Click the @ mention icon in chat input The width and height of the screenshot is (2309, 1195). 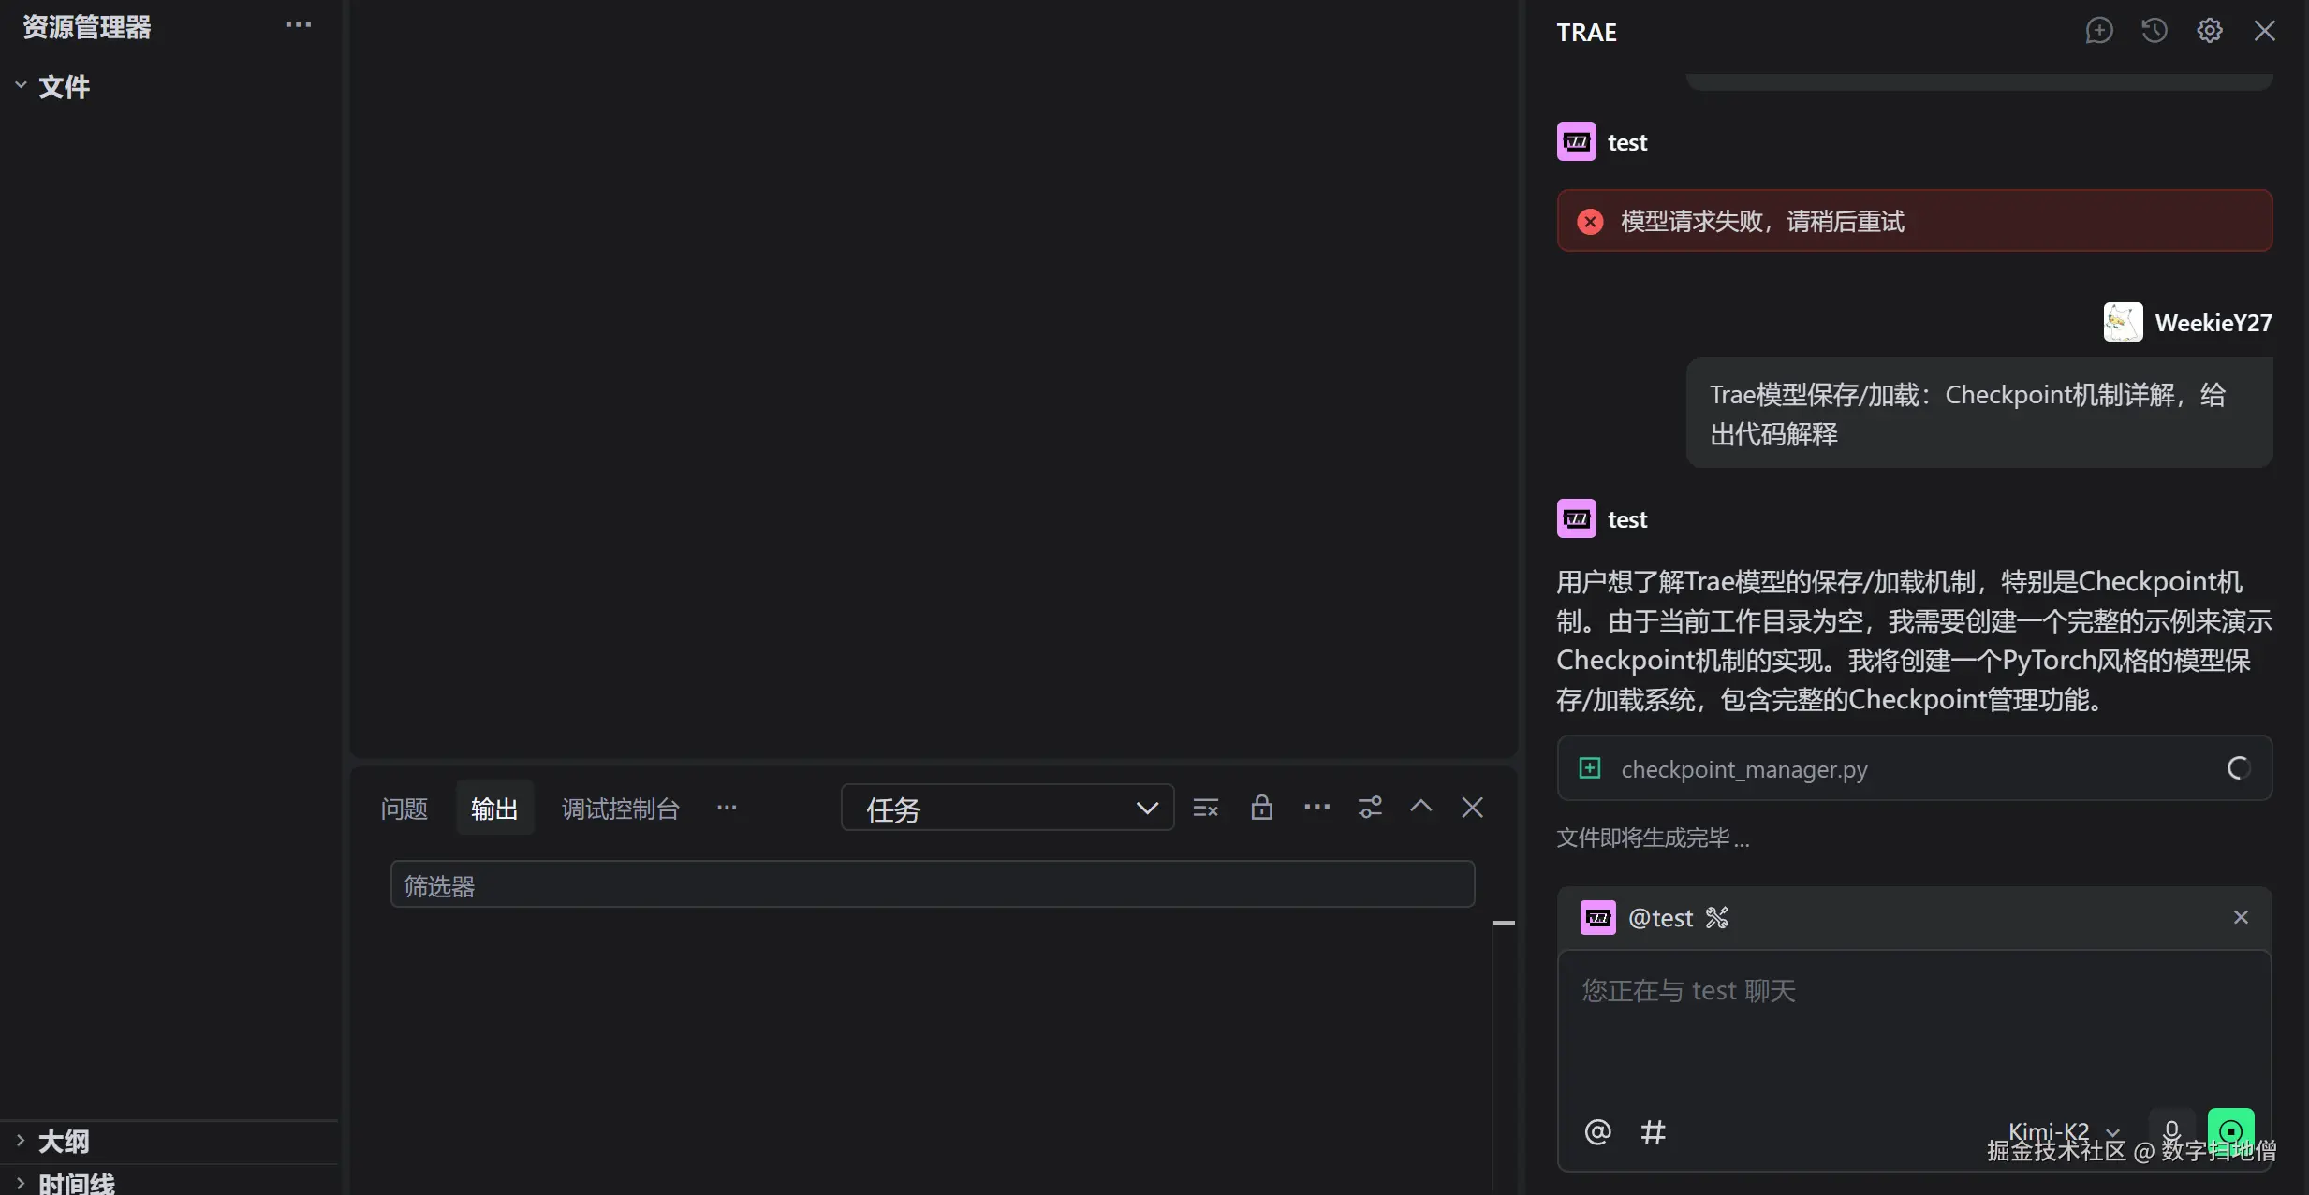pos(1596,1132)
